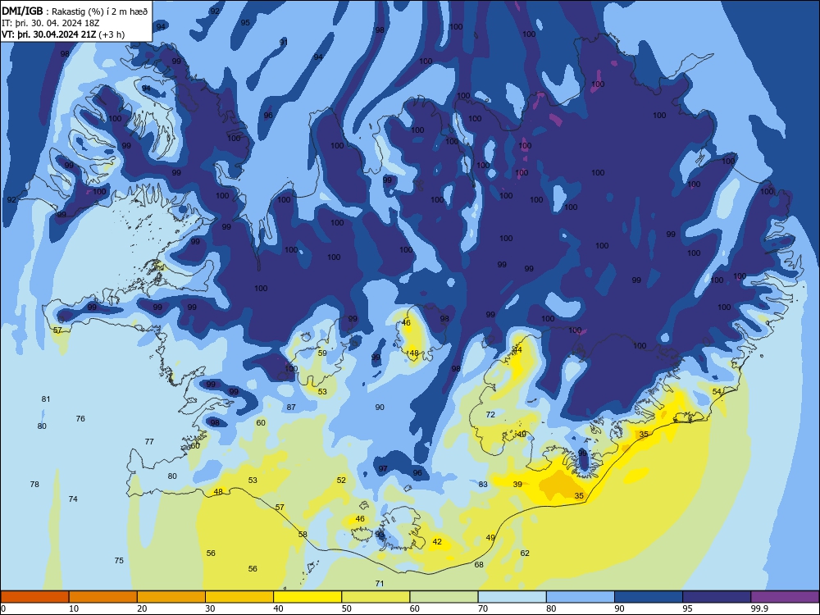Select the map value '52'
The height and width of the screenshot is (615, 820).
pos(341,480)
